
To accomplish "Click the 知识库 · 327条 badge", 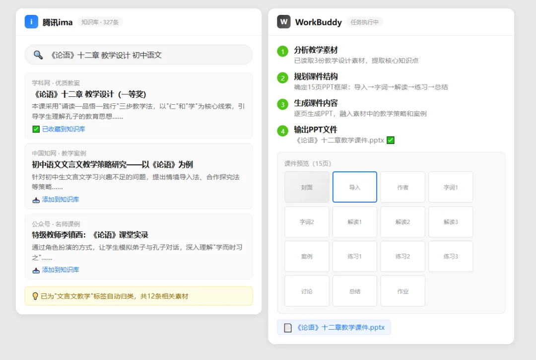I will coord(100,22).
